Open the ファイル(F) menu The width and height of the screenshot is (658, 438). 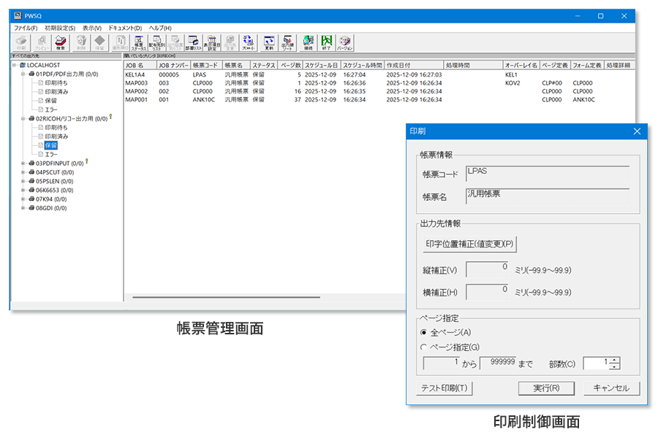pos(26,28)
